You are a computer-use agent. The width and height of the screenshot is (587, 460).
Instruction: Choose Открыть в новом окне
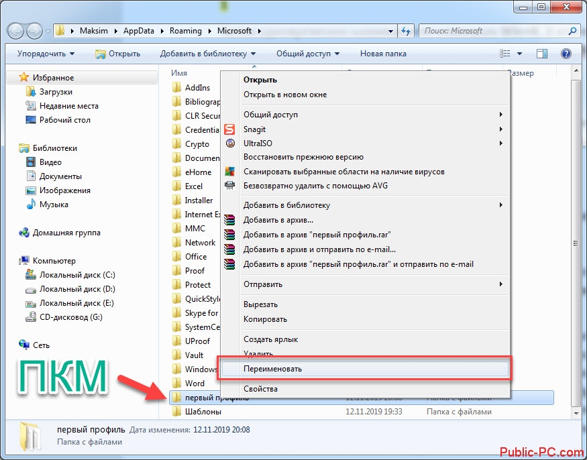[x=366, y=95]
